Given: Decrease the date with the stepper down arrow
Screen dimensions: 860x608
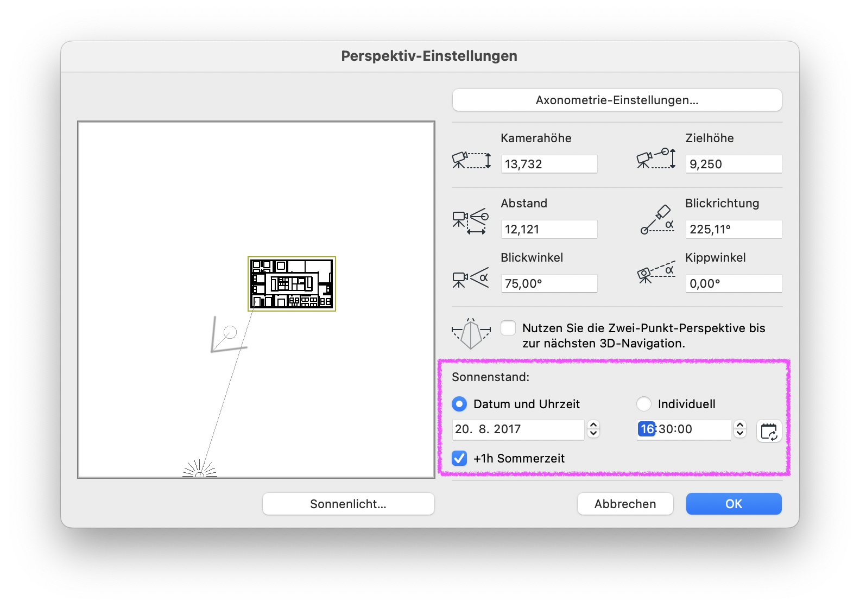Looking at the screenshot, I should 593,433.
